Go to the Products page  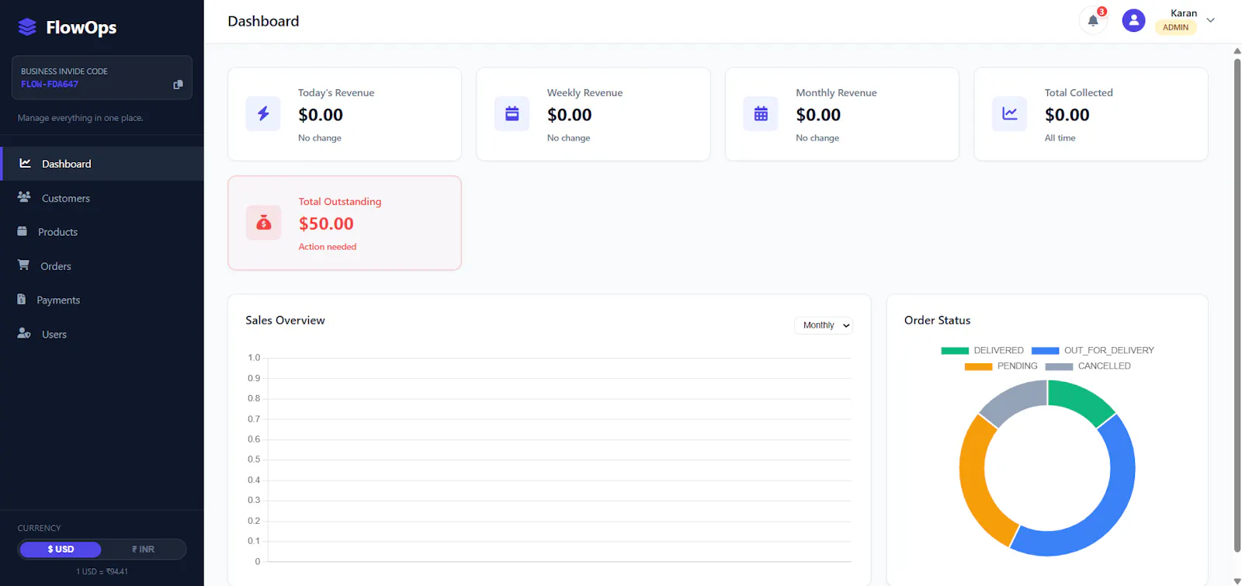(x=102, y=232)
